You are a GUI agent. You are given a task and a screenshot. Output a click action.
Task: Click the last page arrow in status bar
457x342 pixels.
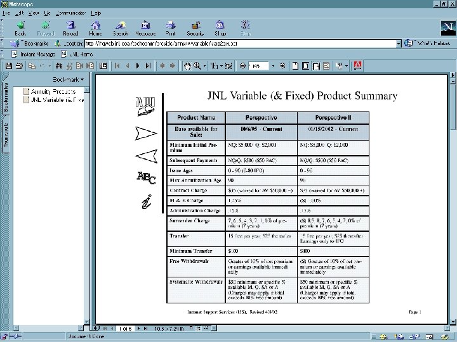(146, 328)
